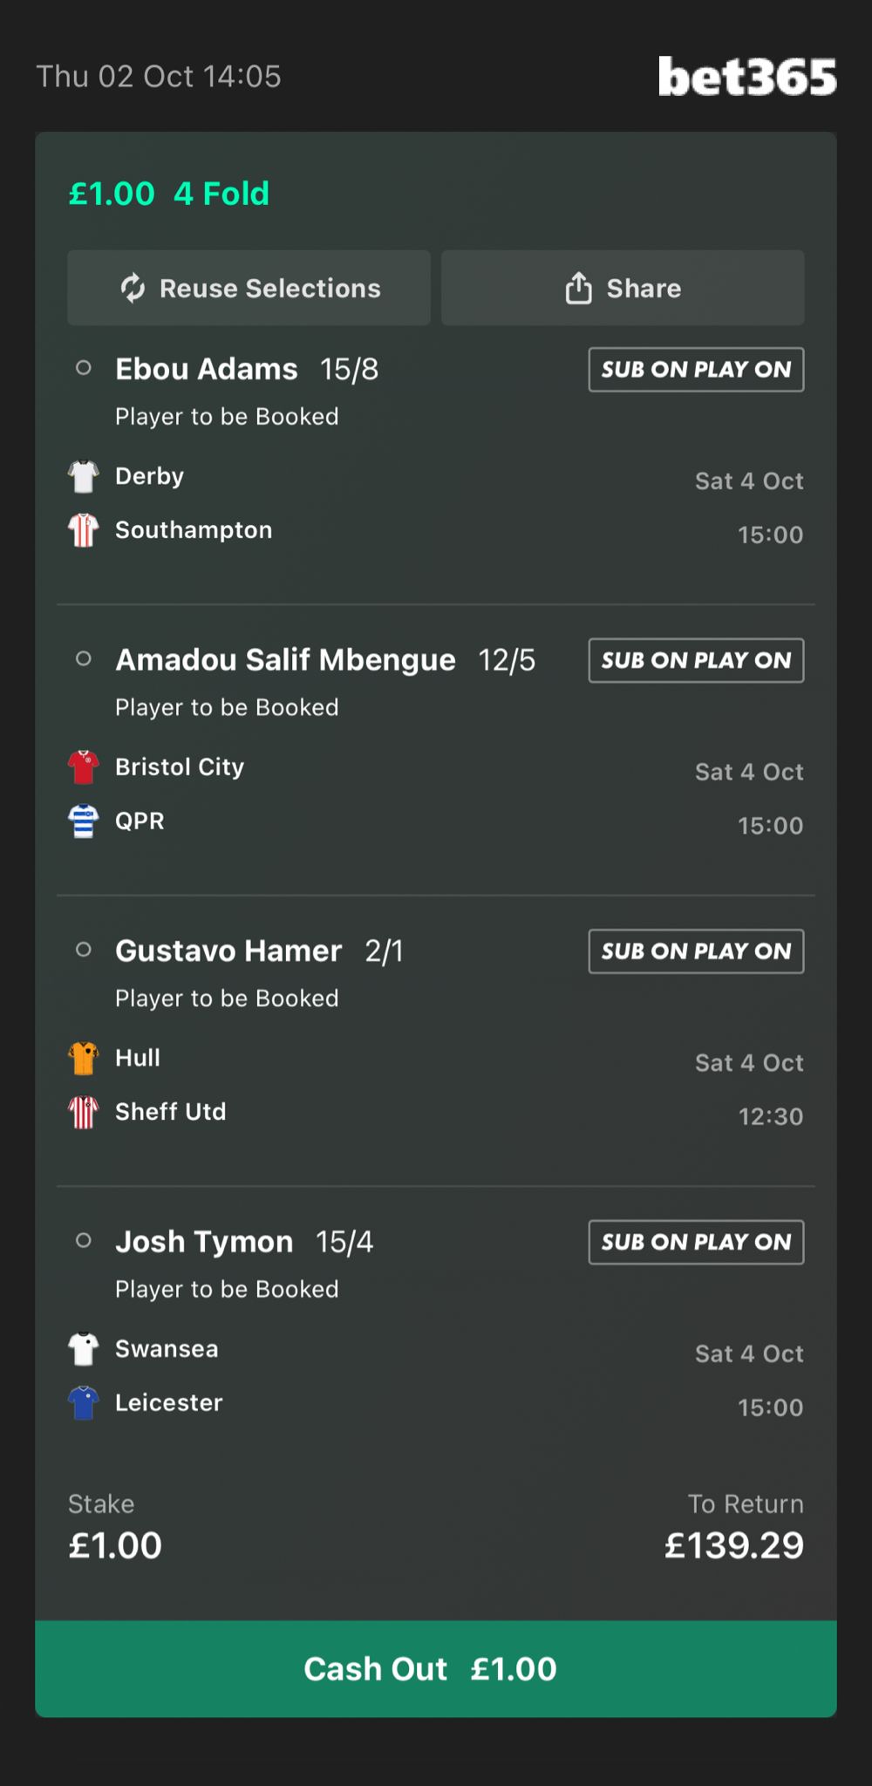872x1786 pixels.
Task: Expand the £1.00 4 Fold bet header
Action: (x=169, y=194)
